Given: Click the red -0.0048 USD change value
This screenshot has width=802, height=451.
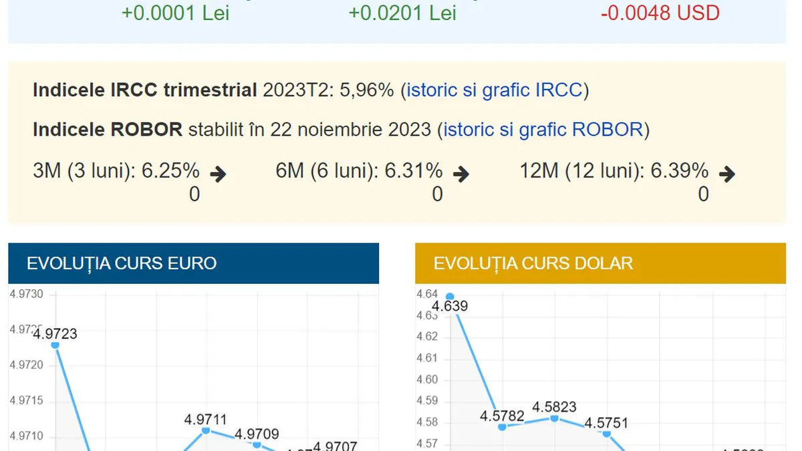Looking at the screenshot, I should (x=660, y=13).
